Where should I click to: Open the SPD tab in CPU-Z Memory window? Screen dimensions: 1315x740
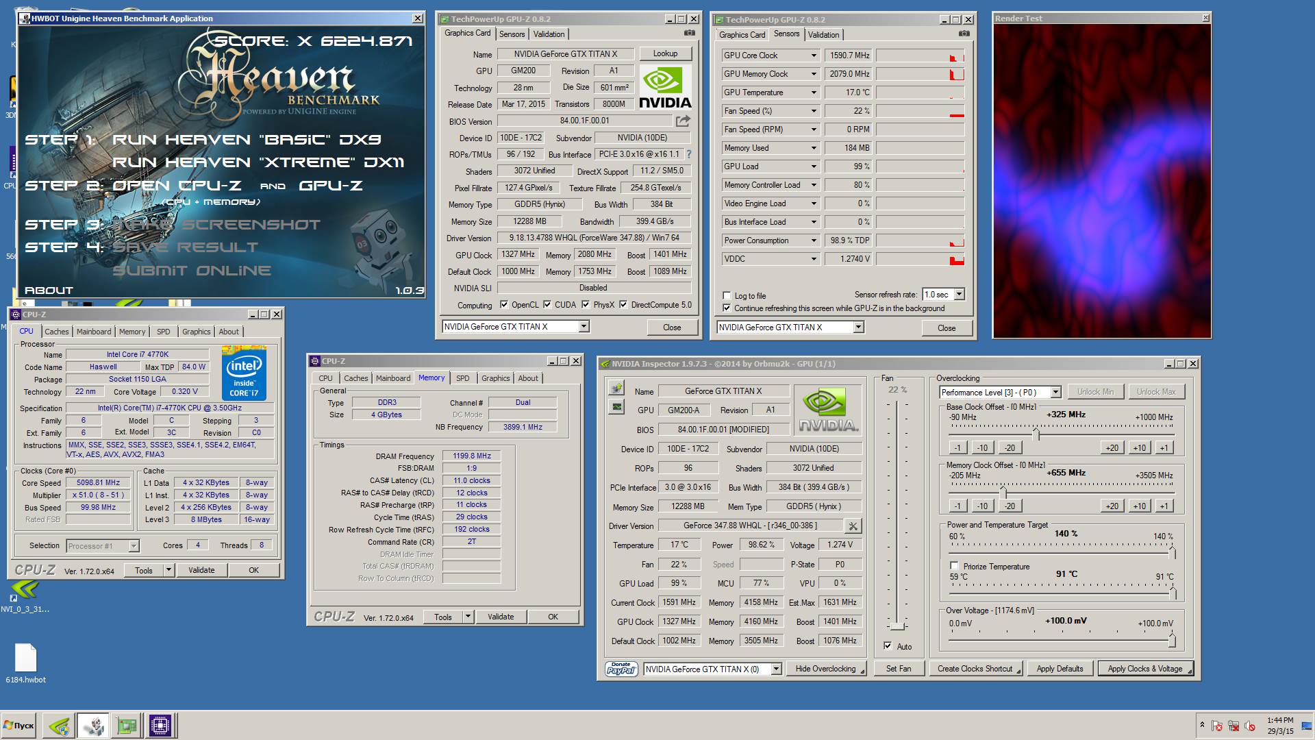(x=463, y=378)
